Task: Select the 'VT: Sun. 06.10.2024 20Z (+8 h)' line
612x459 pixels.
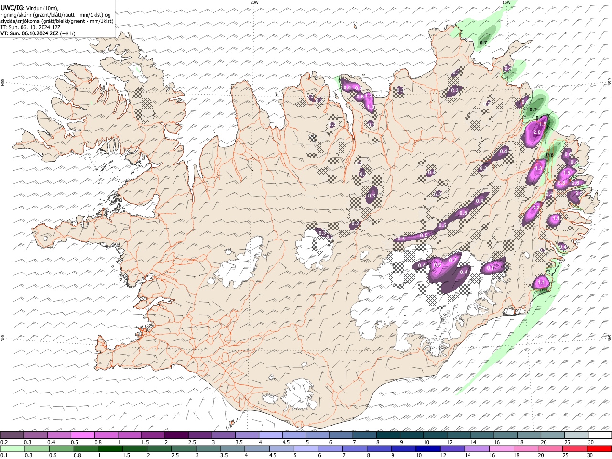Action: 38,33
